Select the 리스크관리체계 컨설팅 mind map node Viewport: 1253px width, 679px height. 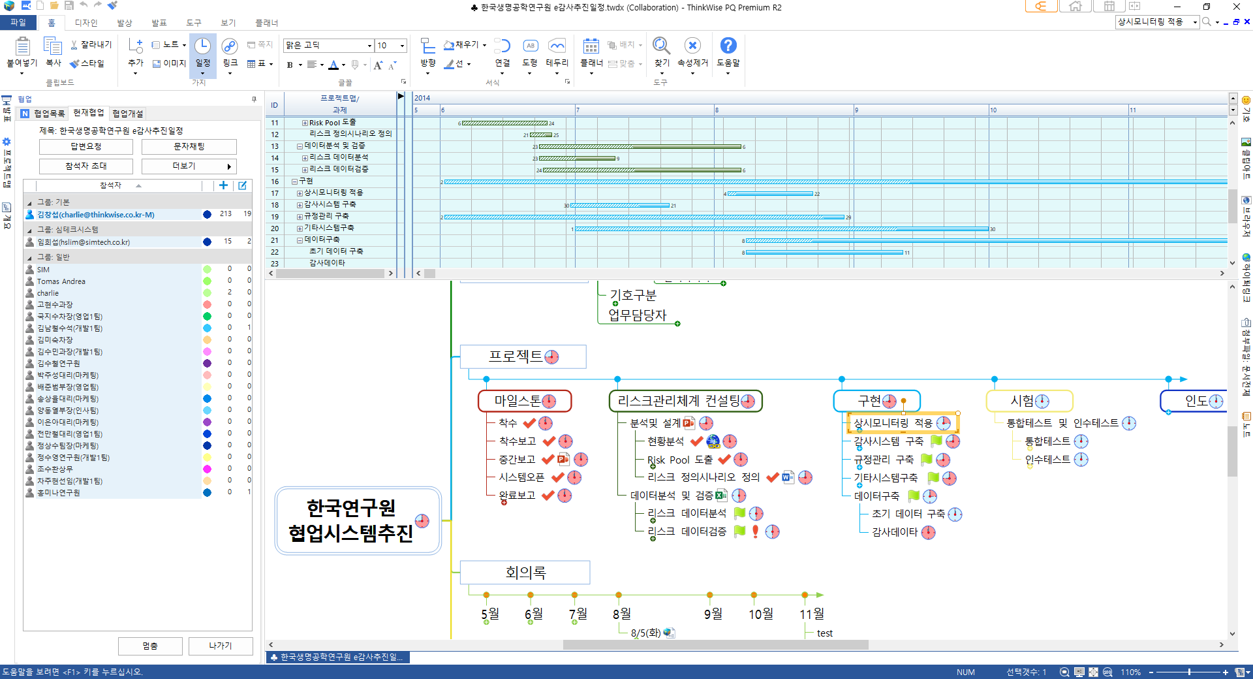click(x=685, y=401)
